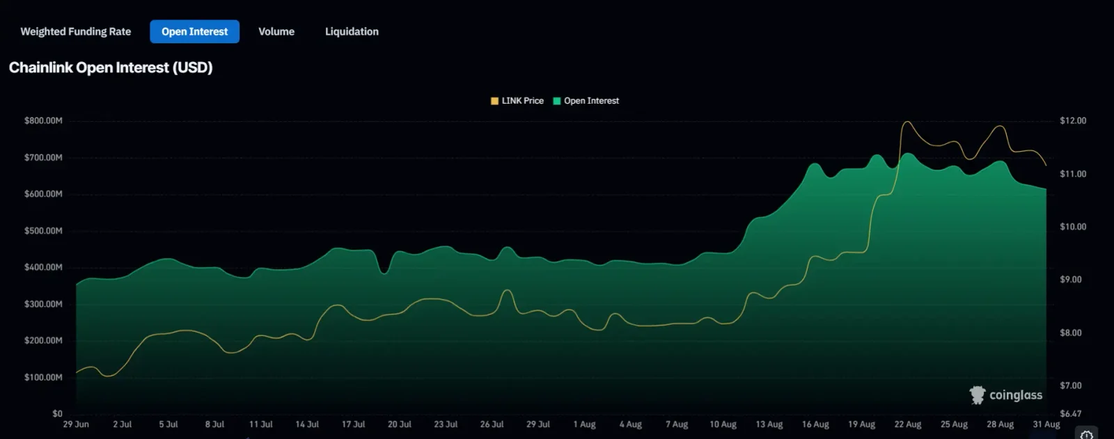
Task: Open the Volume tab
Action: point(276,31)
